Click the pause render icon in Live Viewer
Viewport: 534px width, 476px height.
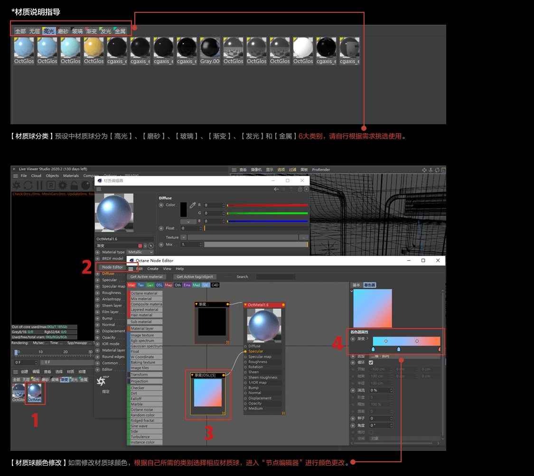coord(39,185)
